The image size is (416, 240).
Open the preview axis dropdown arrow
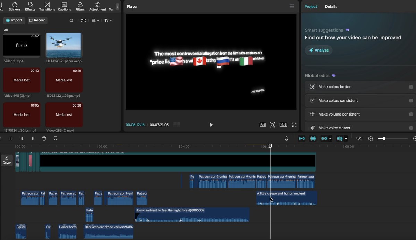pyautogui.click(x=346, y=139)
